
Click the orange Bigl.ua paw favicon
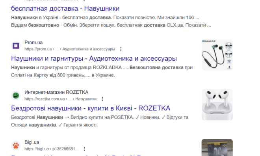coord(16,145)
